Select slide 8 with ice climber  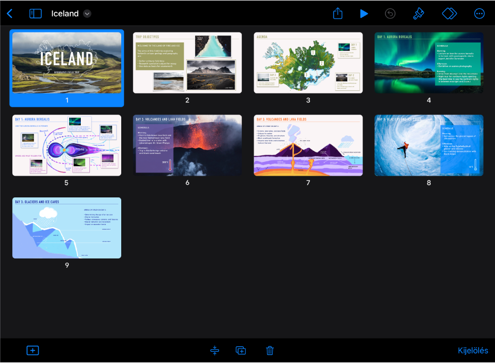[x=429, y=145]
